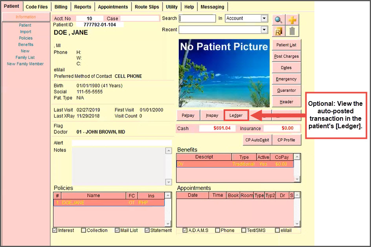Open the Guarantor button
This screenshot has height=247, width=371.
click(x=286, y=90)
